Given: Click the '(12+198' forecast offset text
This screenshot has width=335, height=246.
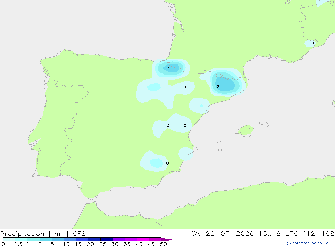Looking at the screenshot, I should coord(319,234).
